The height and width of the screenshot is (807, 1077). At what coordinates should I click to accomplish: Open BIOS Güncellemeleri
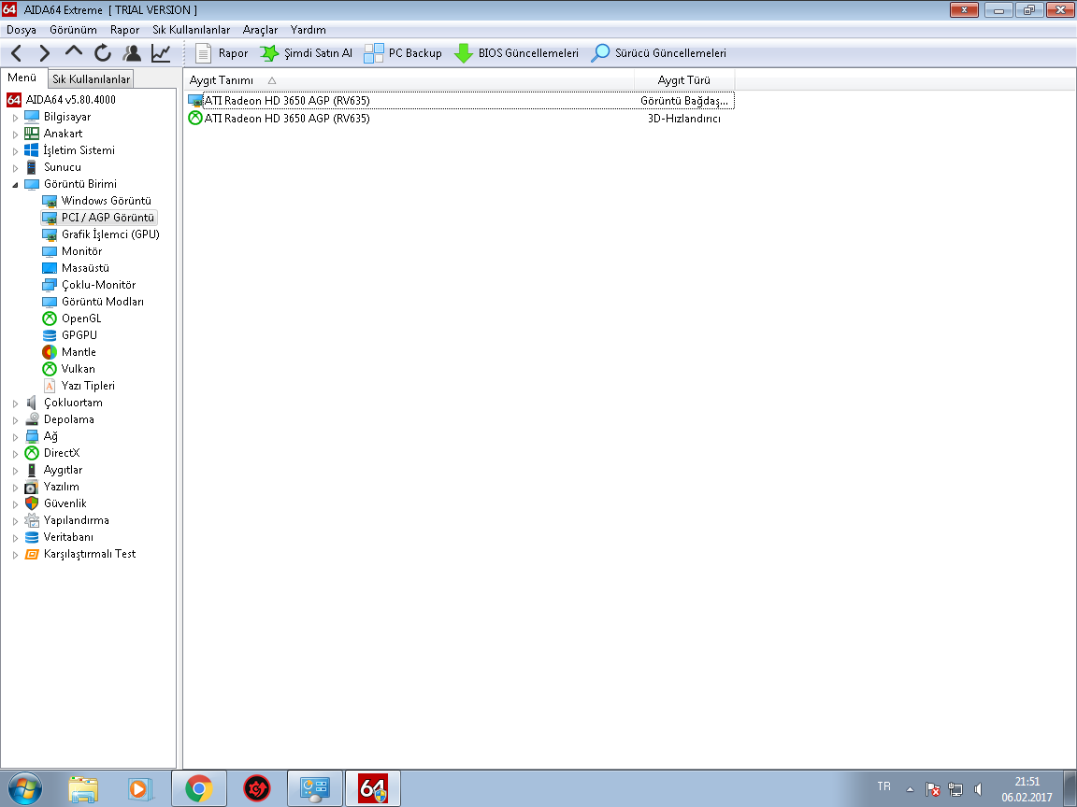tap(516, 53)
